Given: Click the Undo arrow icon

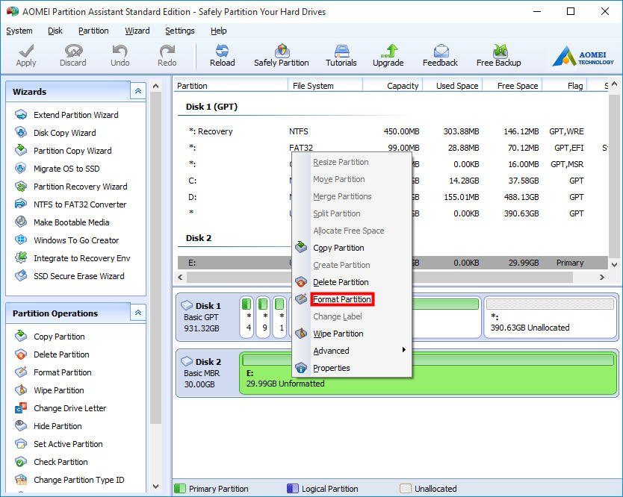Looking at the screenshot, I should (120, 51).
